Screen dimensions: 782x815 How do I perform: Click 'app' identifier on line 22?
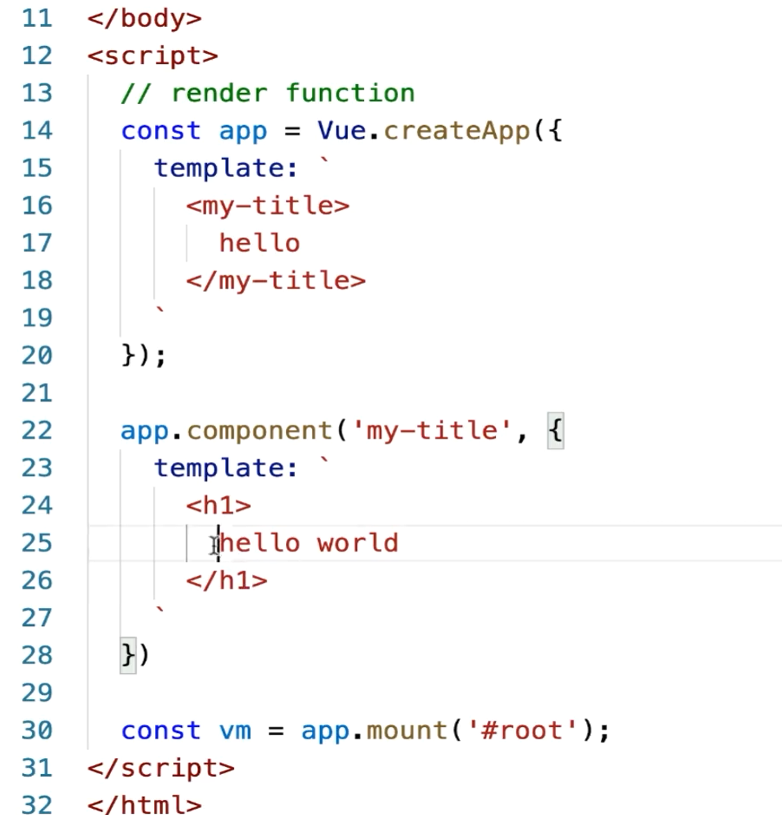(144, 432)
